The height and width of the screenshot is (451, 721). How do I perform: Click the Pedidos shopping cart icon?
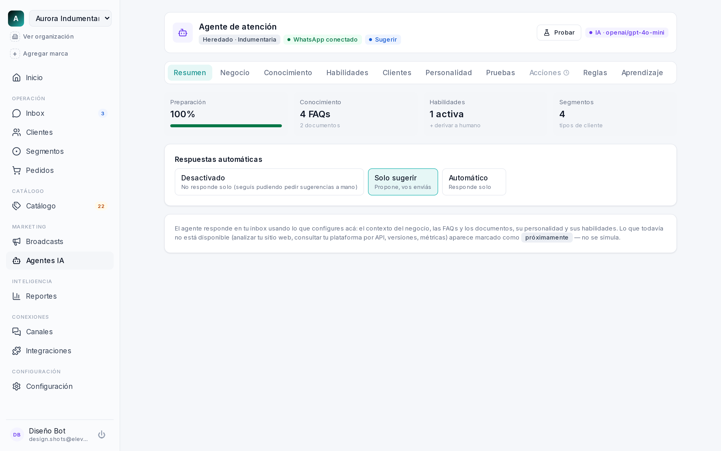[x=17, y=170]
